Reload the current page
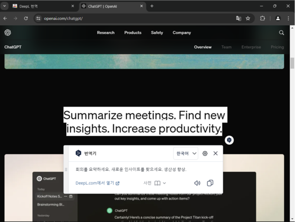The width and height of the screenshot is (295, 222). pos(26,18)
